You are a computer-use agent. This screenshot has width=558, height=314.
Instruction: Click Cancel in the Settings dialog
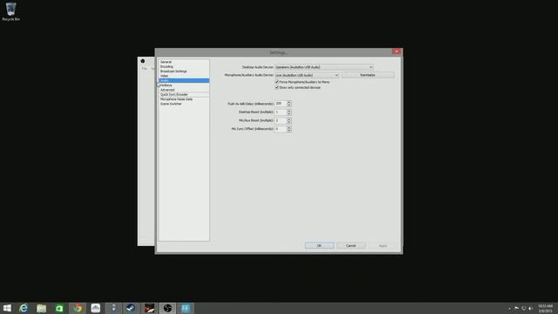[x=350, y=246]
